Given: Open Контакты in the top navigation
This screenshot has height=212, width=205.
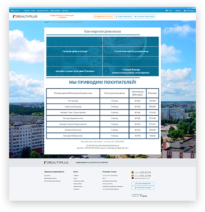Looking at the screenshot, I should (65, 10).
